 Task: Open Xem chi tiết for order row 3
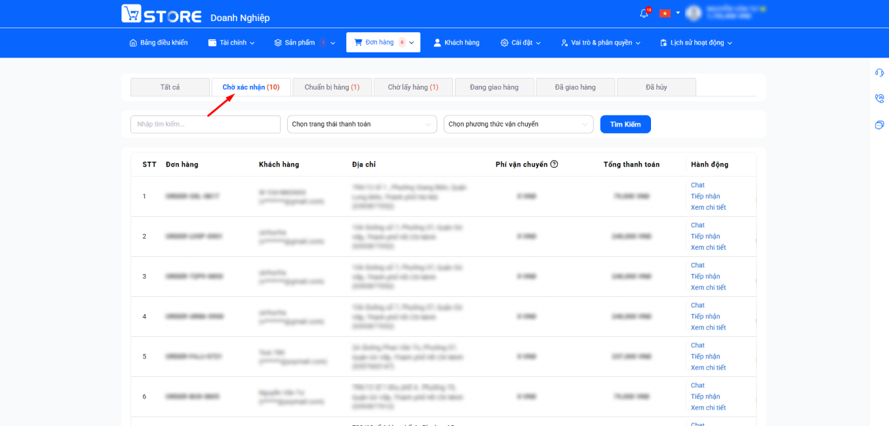click(x=709, y=288)
